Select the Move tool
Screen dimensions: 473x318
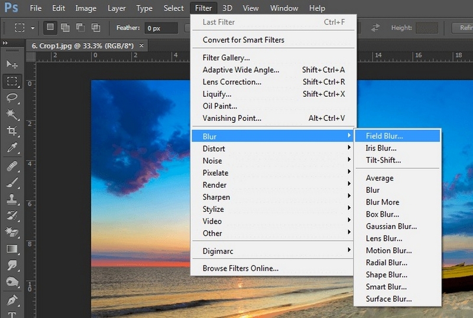click(x=12, y=64)
